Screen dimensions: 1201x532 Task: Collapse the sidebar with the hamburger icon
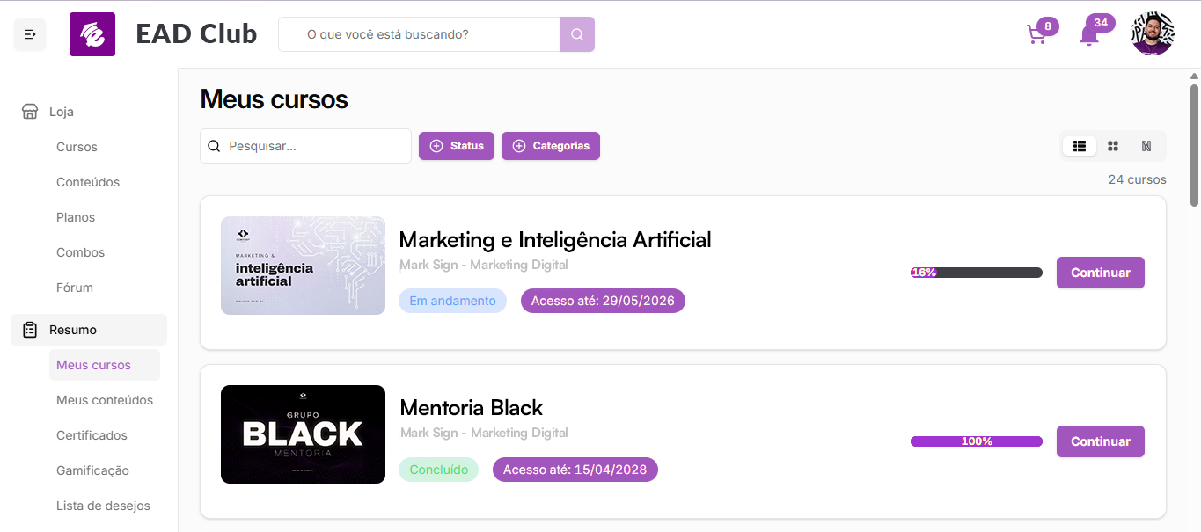tap(30, 34)
